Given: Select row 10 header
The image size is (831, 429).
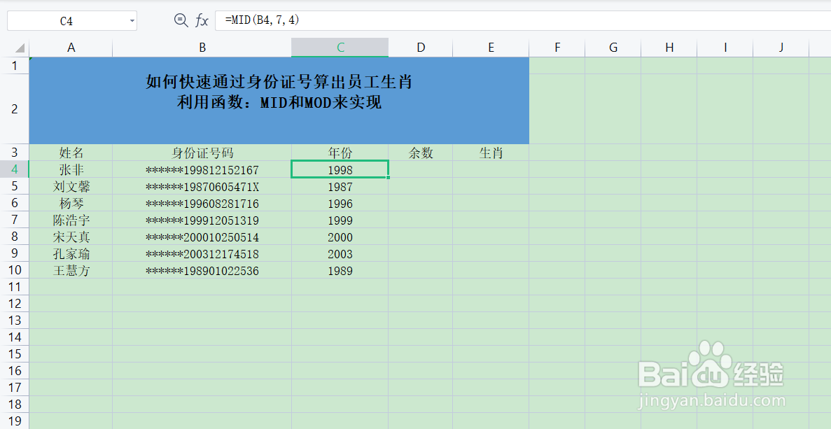Looking at the screenshot, I should click(x=14, y=270).
